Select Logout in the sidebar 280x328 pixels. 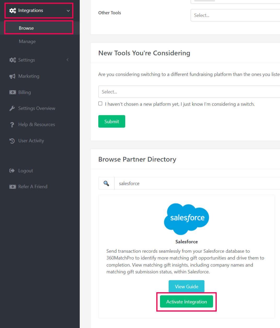coord(26,171)
